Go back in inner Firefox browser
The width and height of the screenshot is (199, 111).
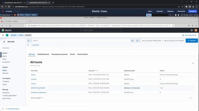pos(2,26)
